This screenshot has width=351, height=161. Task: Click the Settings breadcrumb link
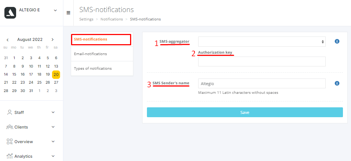[x=86, y=19]
